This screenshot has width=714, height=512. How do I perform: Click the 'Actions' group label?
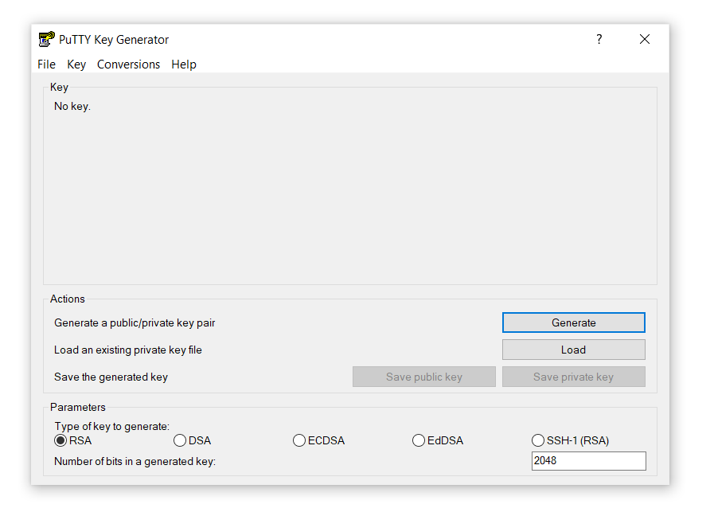(x=68, y=299)
